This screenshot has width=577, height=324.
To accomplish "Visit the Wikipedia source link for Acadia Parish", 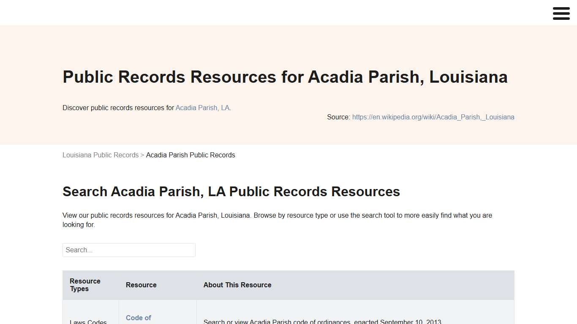I will [x=433, y=117].
